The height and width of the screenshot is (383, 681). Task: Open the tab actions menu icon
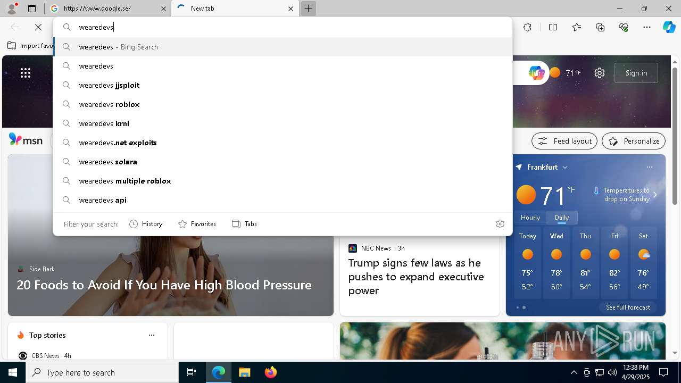(x=32, y=9)
